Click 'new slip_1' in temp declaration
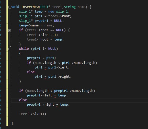 [58, 12]
